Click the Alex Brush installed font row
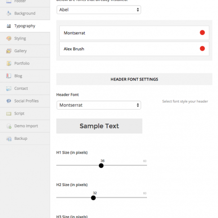The width and height of the screenshot is (218, 218). click(x=134, y=49)
